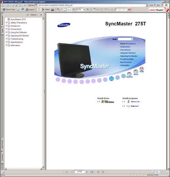The width and height of the screenshot is (170, 177).
Task: Go to the next page arrow
Action: click(87, 172)
